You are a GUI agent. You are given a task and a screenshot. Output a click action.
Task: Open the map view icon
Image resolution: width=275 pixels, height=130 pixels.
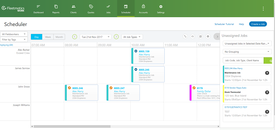(x=200, y=36)
